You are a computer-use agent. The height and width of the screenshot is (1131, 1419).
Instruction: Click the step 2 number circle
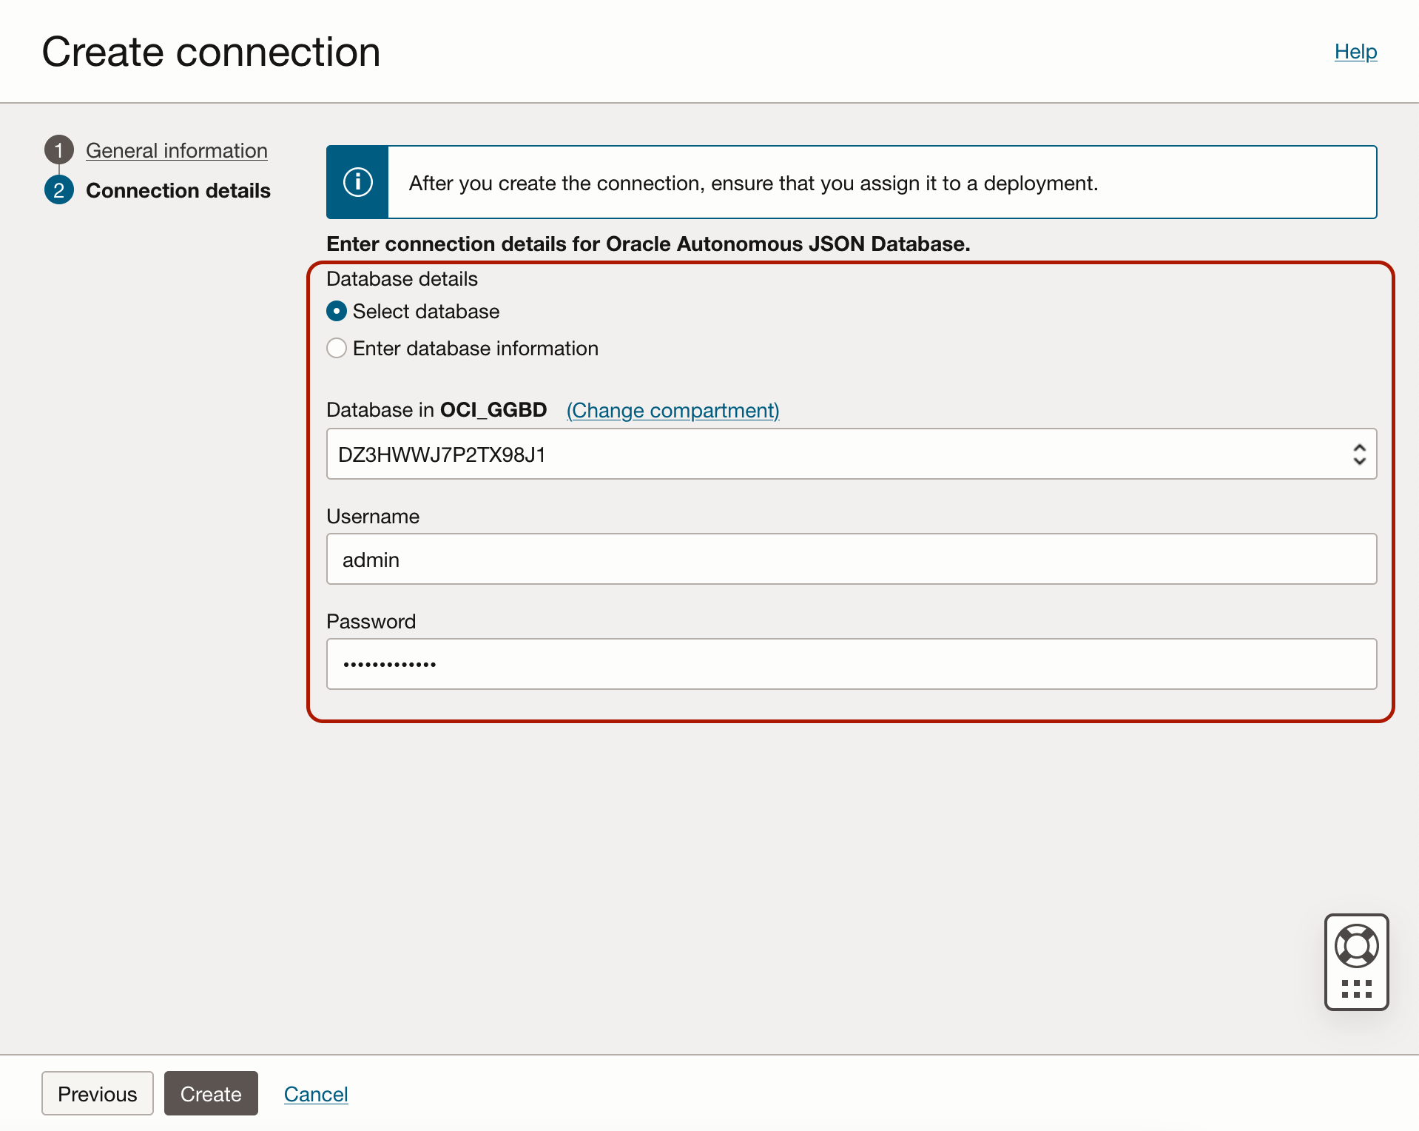tap(59, 190)
